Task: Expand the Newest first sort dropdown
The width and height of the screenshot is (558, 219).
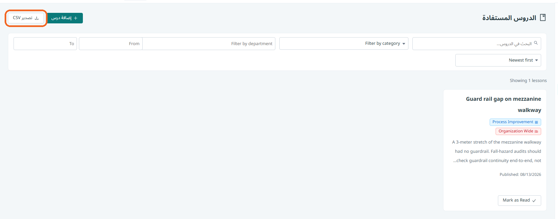Action: 498,60
